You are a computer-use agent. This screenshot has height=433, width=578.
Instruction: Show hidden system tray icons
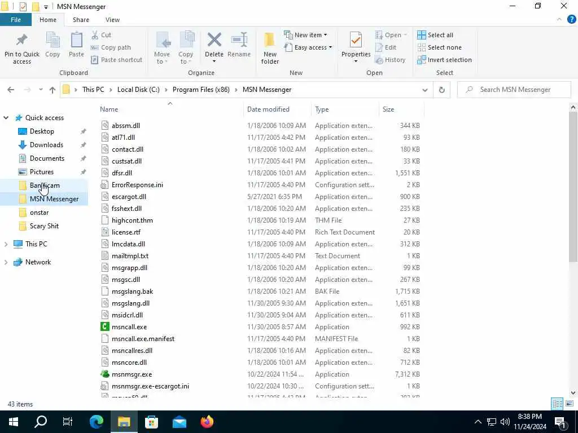(x=478, y=422)
